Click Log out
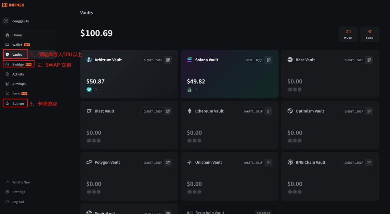 [15, 202]
